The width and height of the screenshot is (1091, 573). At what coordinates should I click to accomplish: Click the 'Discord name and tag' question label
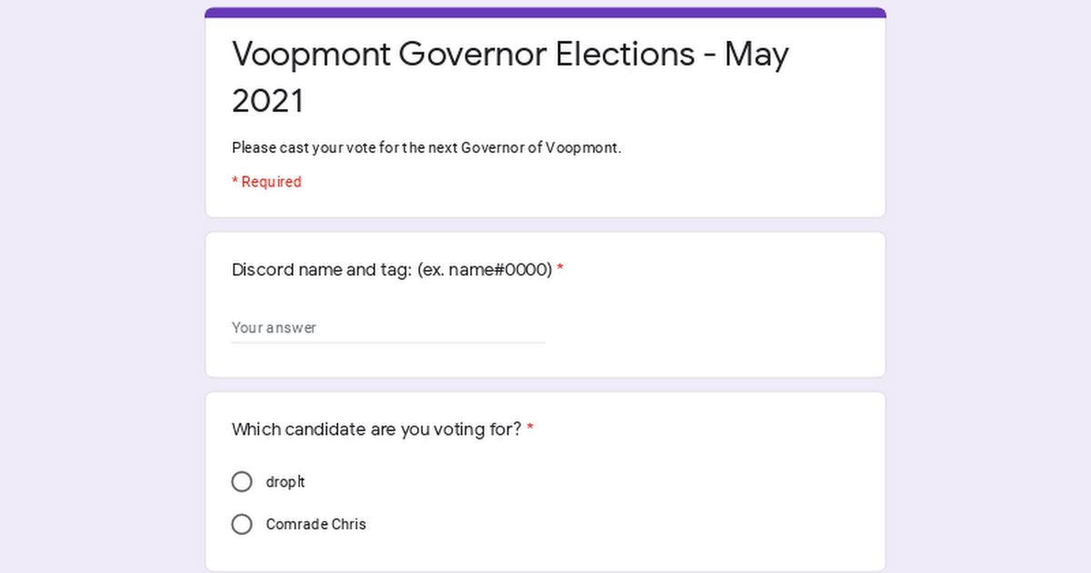pyautogui.click(x=322, y=270)
